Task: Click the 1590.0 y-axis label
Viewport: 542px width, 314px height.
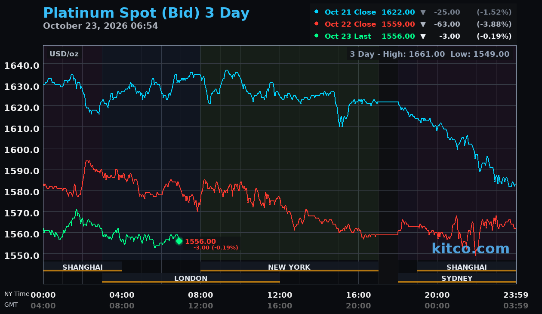Action: tap(22, 171)
